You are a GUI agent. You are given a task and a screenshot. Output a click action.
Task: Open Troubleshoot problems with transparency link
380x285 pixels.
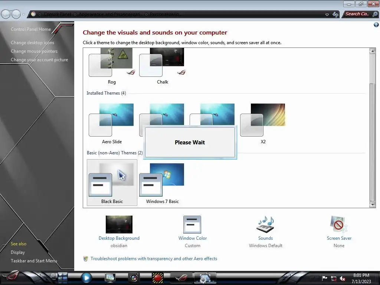click(154, 259)
